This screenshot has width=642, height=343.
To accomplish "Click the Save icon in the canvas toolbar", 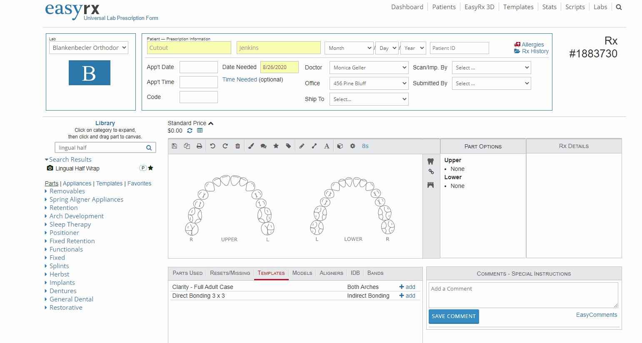I will 175,146.
